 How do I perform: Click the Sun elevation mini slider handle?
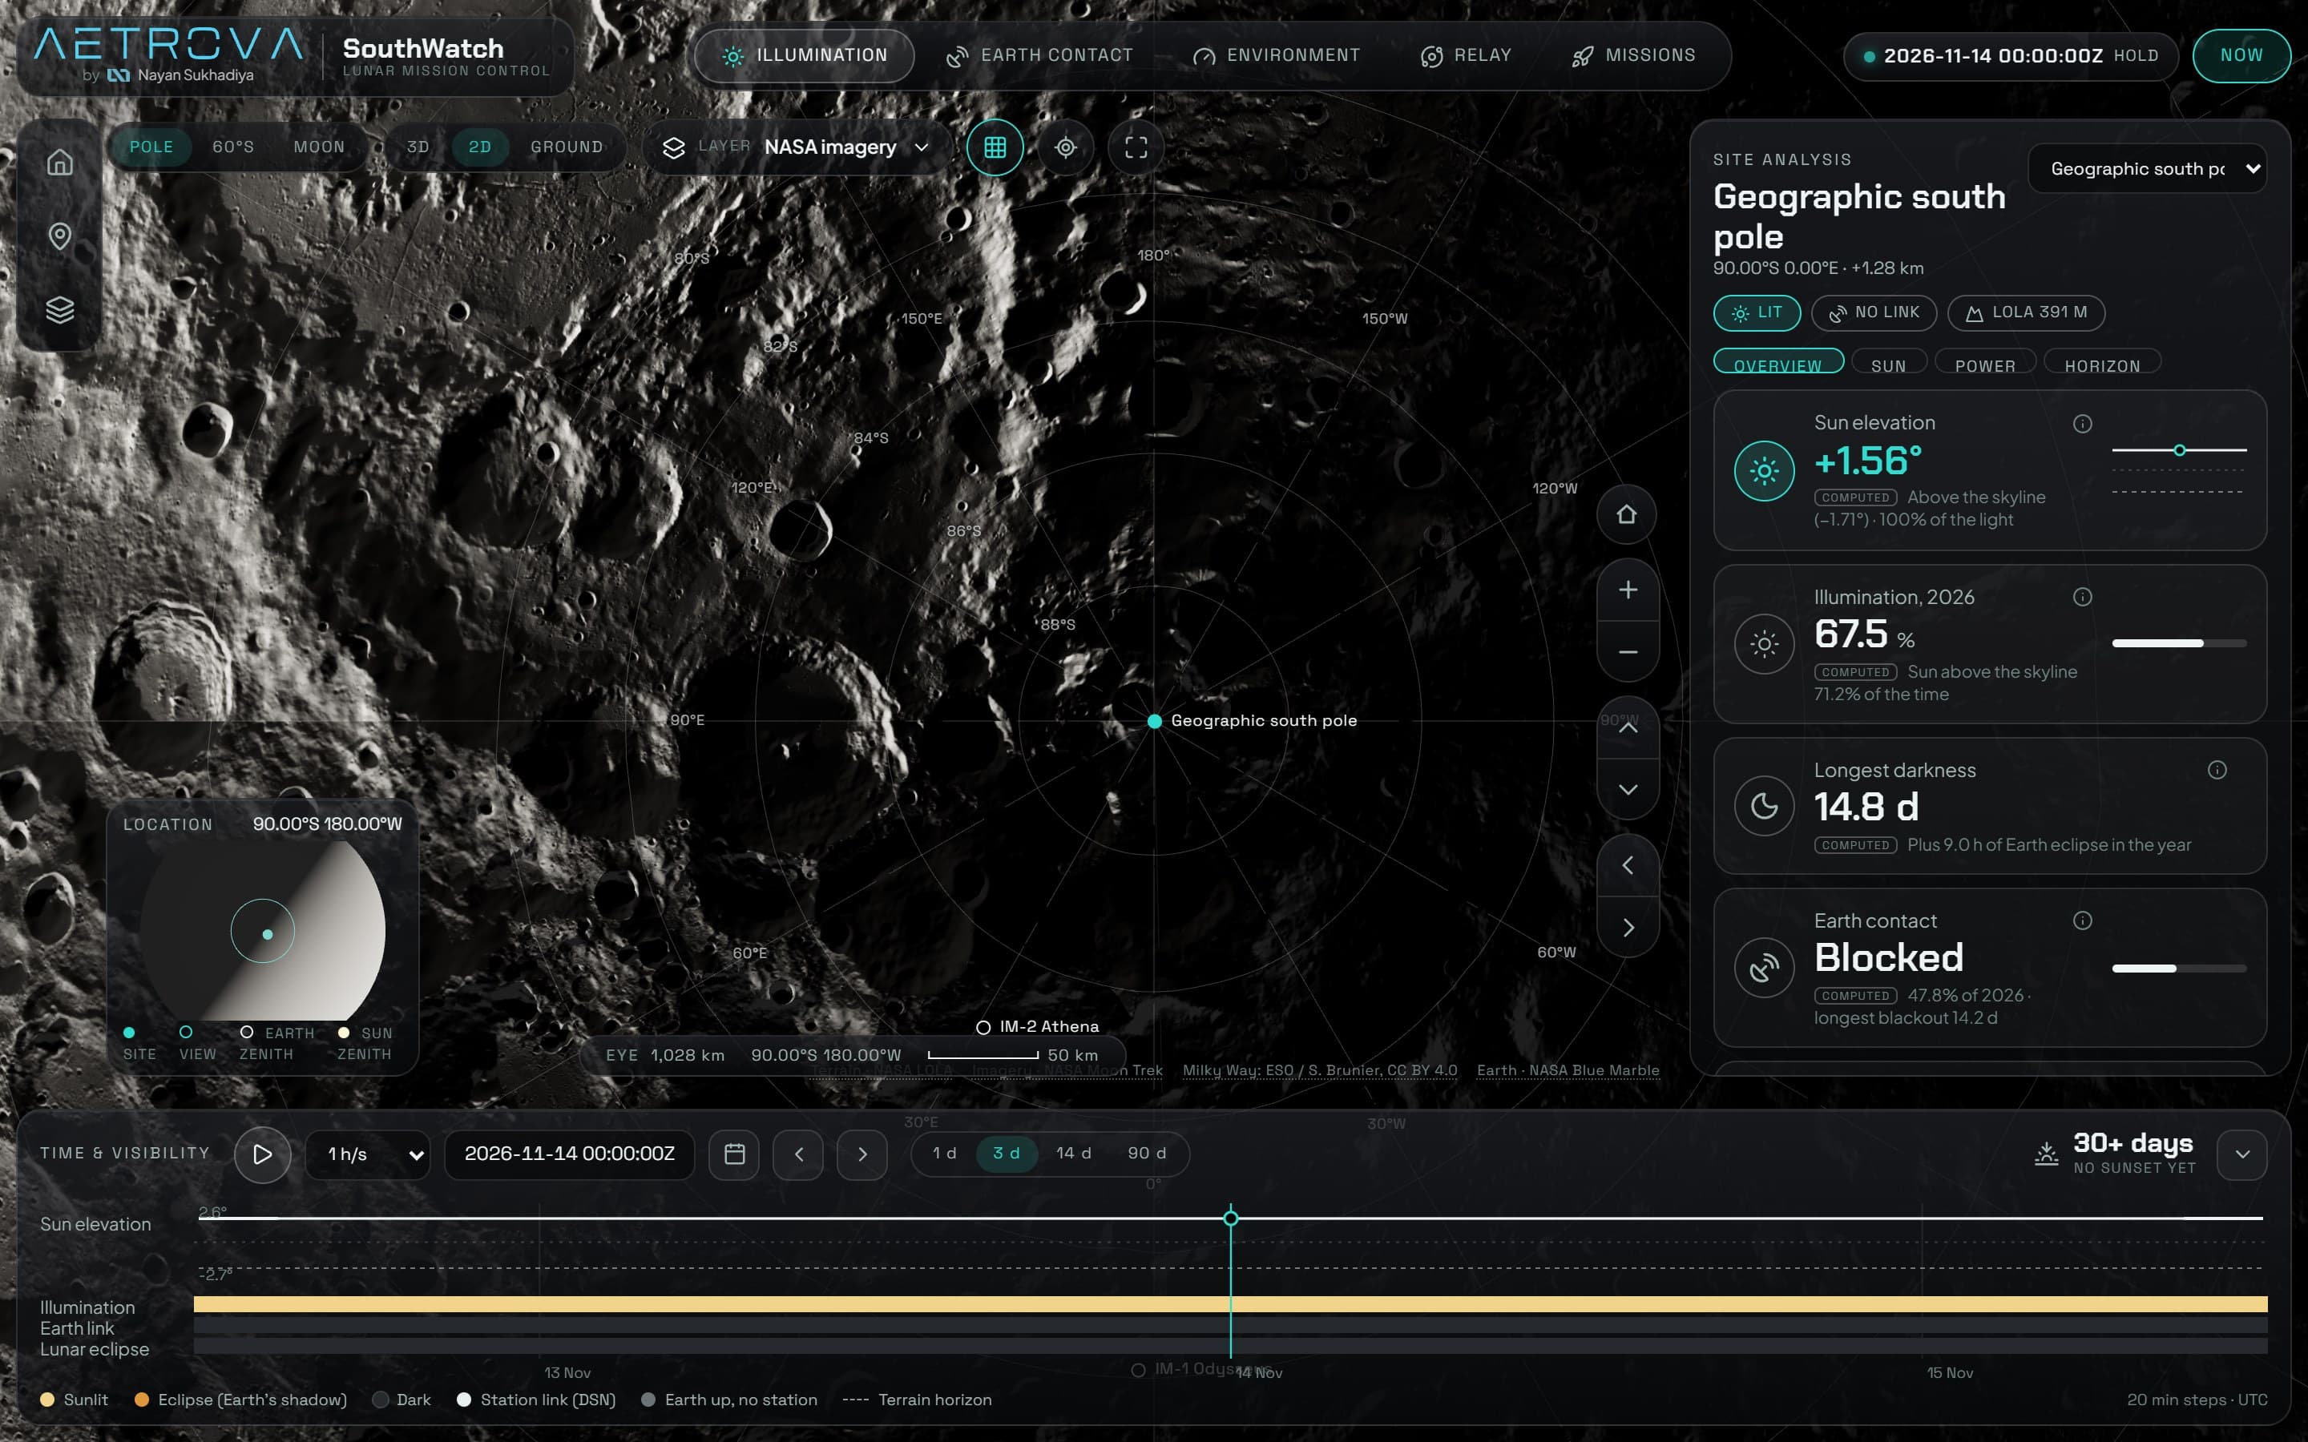2179,450
